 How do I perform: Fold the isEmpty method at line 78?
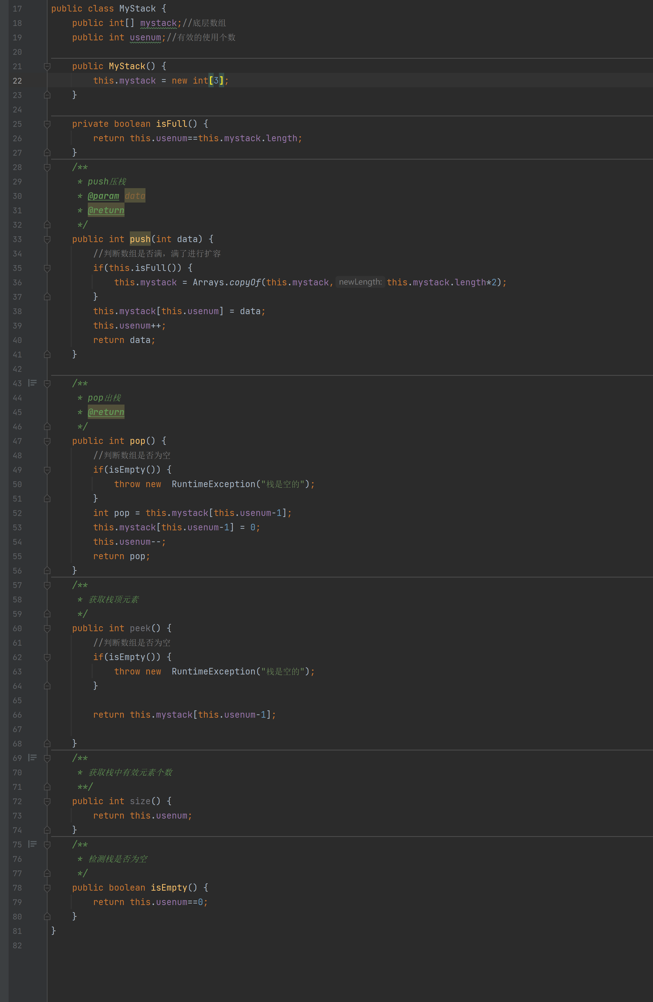[47, 887]
